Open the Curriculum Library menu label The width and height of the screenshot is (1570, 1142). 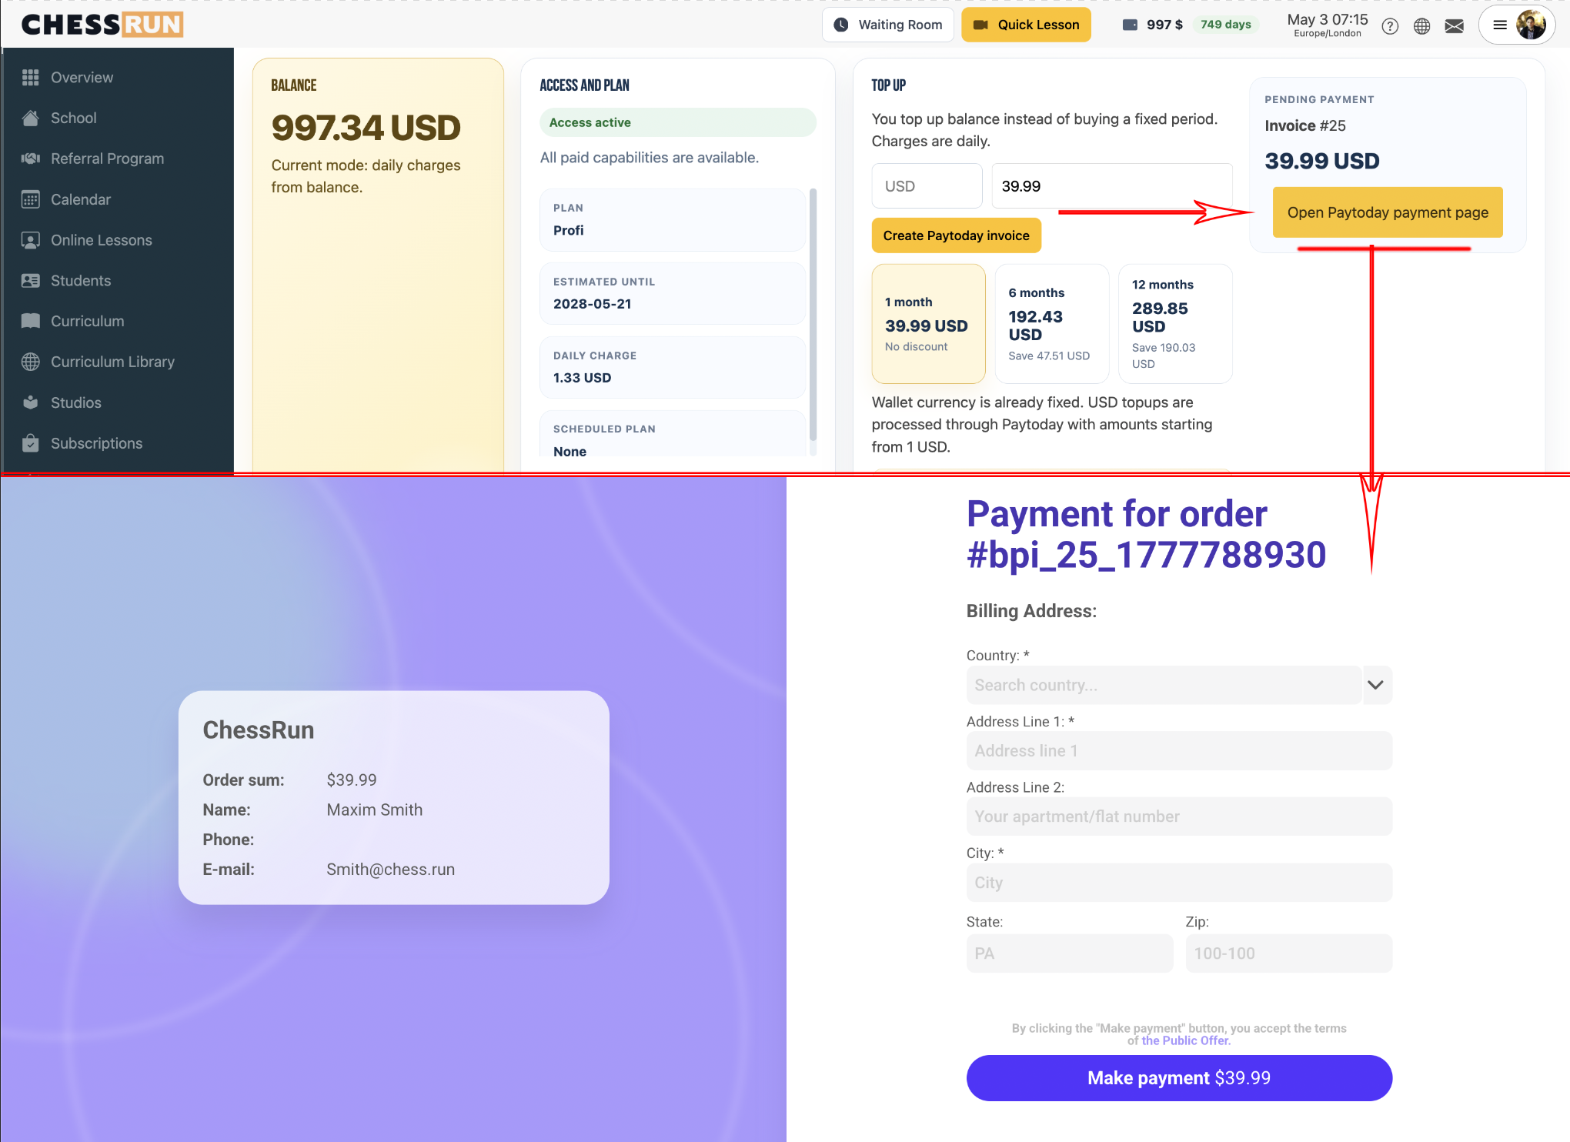pyautogui.click(x=112, y=362)
